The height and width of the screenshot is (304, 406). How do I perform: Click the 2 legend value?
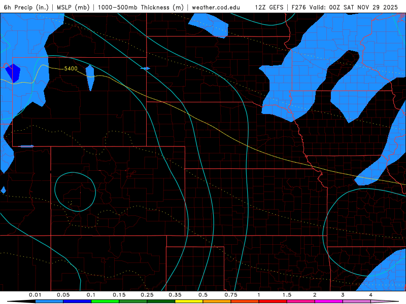coord(315,295)
